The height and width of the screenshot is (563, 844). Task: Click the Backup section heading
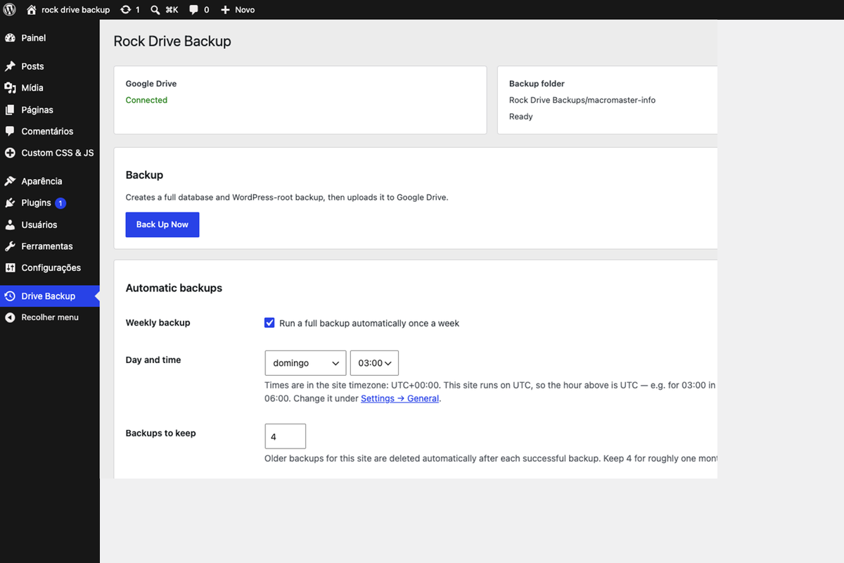click(144, 175)
